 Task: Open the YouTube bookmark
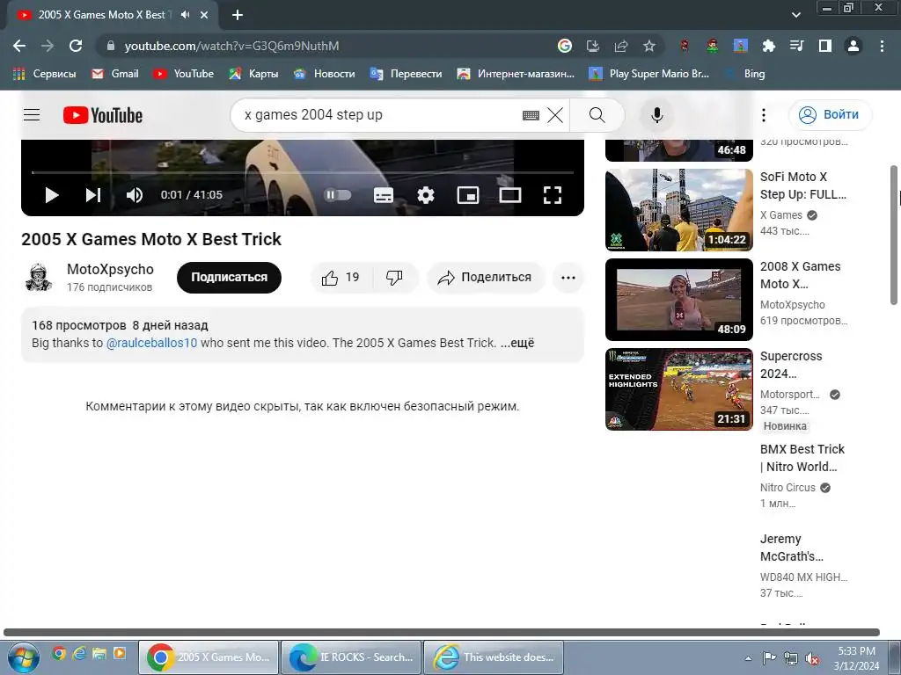click(183, 74)
